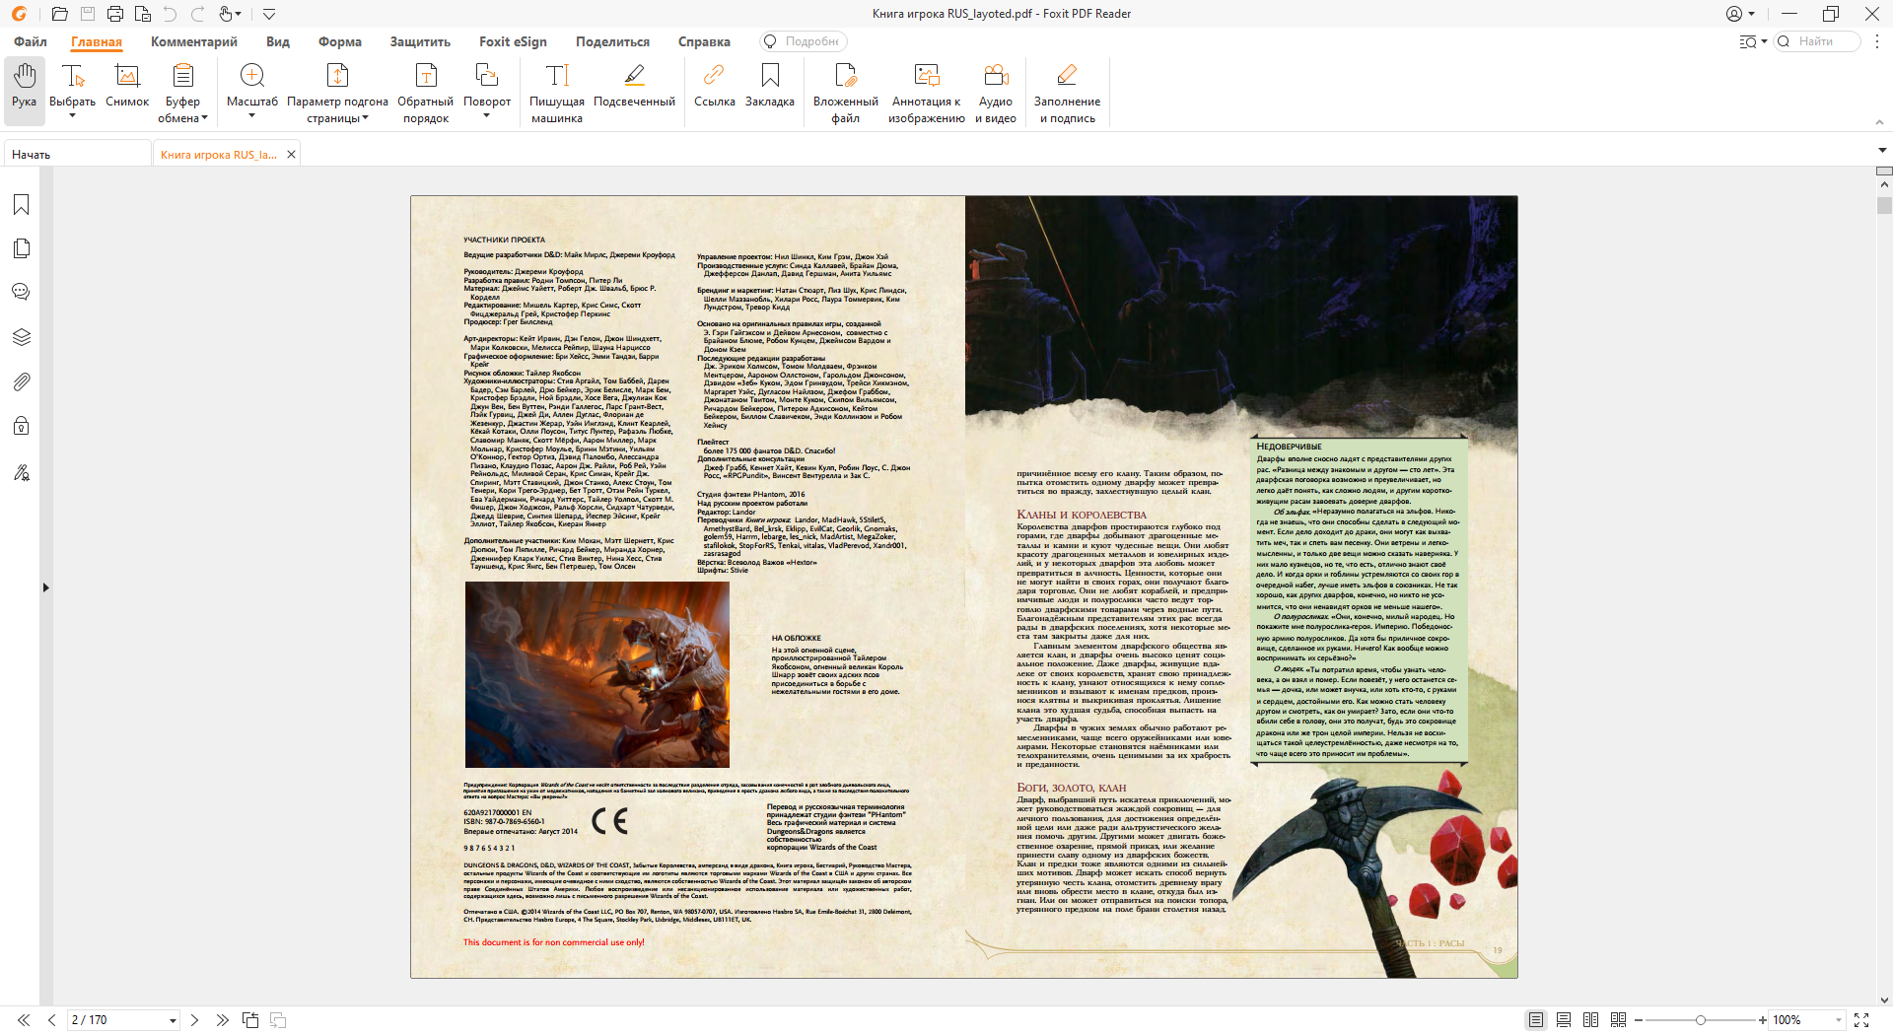Jump to last page arrow
1893x1035 pixels.
tap(222, 1020)
